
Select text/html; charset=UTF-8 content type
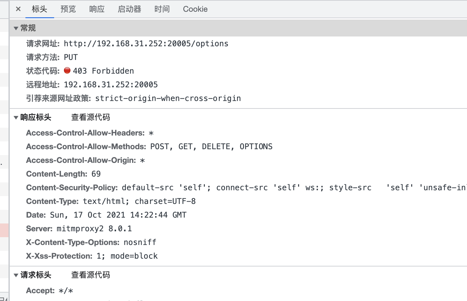(139, 201)
